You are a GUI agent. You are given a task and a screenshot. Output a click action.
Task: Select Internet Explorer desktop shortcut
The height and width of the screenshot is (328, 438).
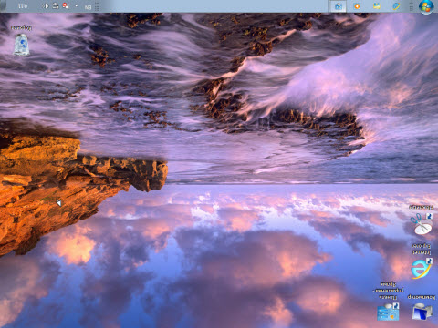tap(422, 269)
